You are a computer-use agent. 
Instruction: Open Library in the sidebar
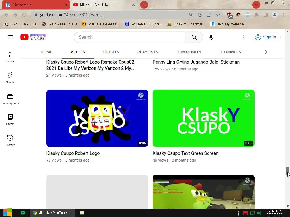click(x=10, y=120)
